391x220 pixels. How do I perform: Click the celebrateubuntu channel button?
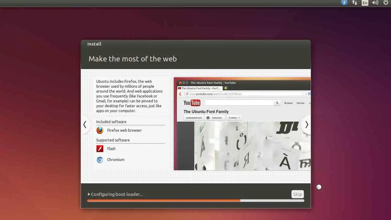[194, 118]
